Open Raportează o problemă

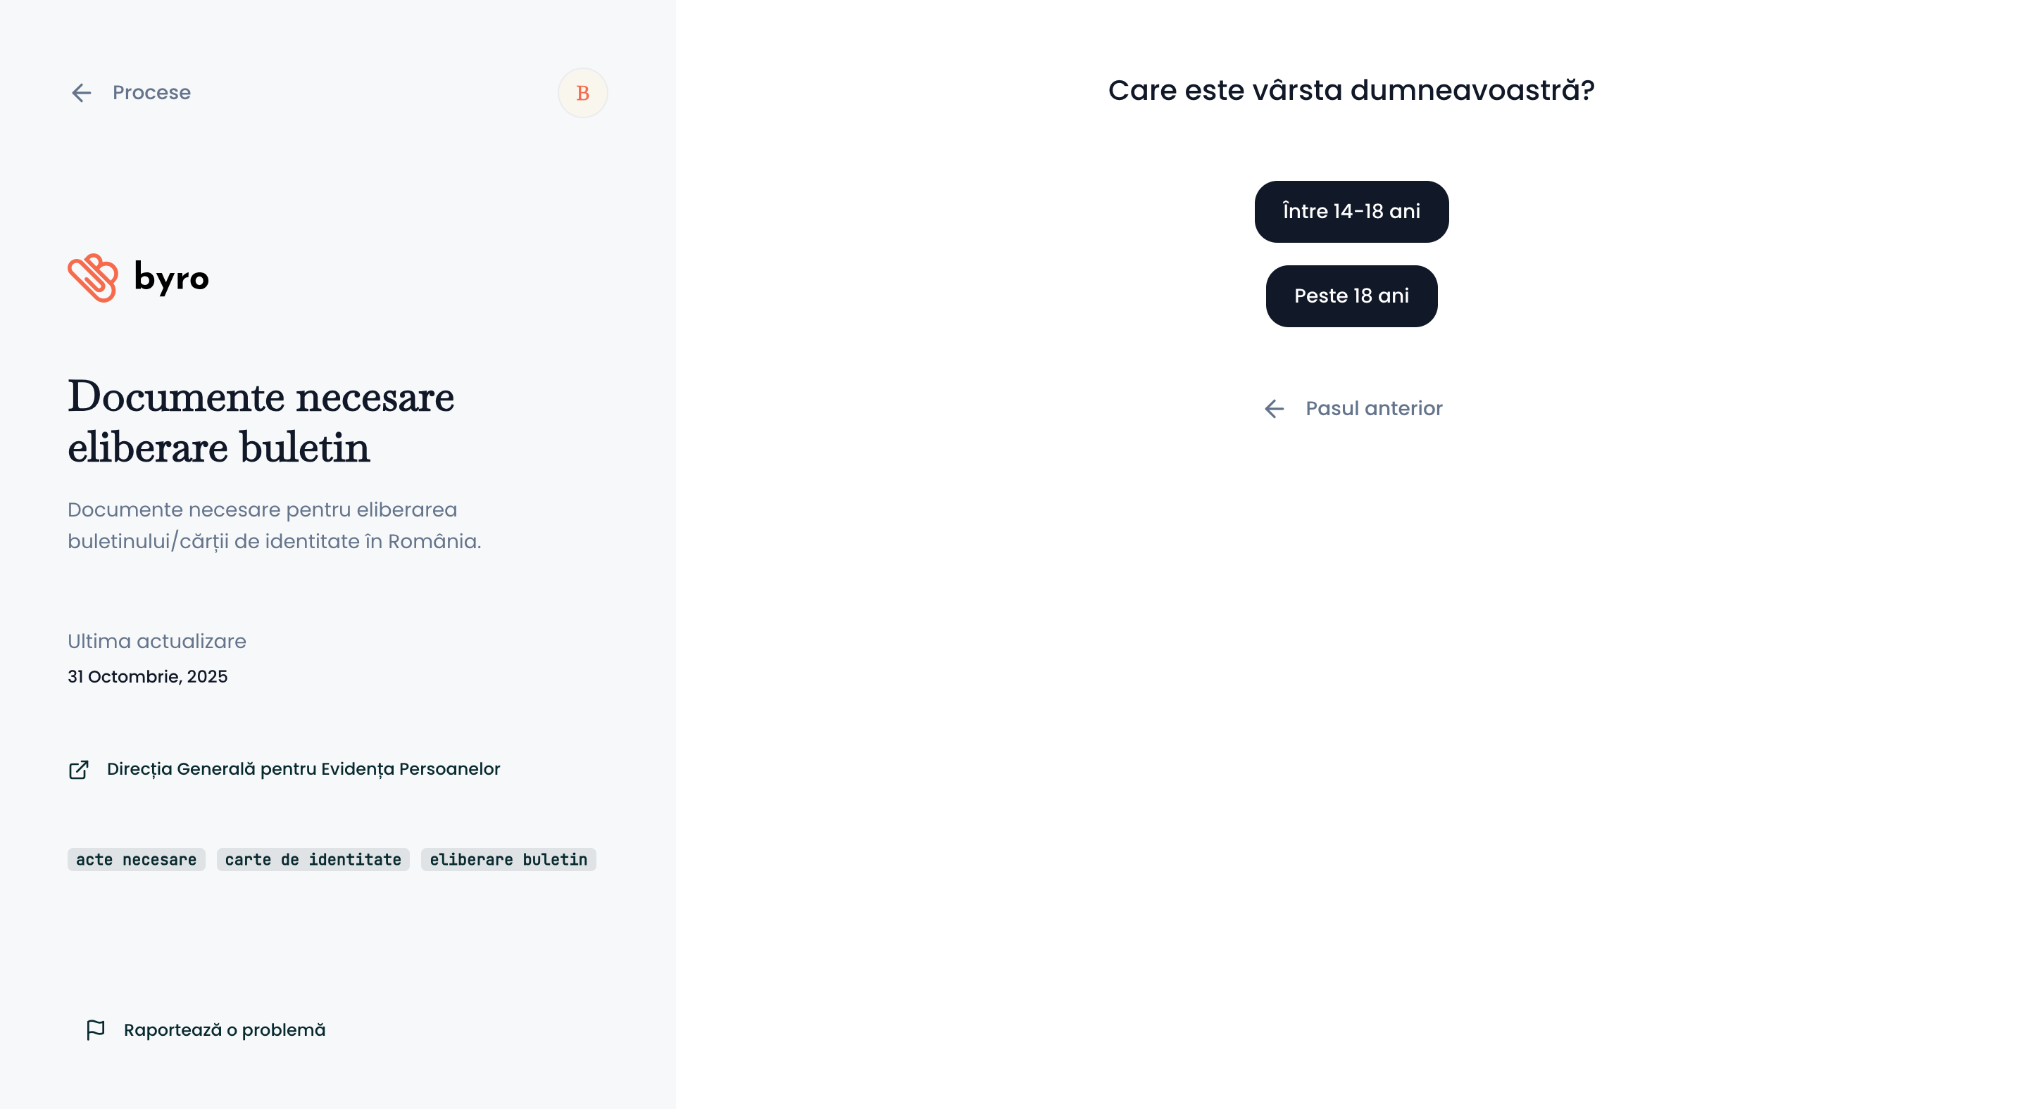[x=225, y=1030]
